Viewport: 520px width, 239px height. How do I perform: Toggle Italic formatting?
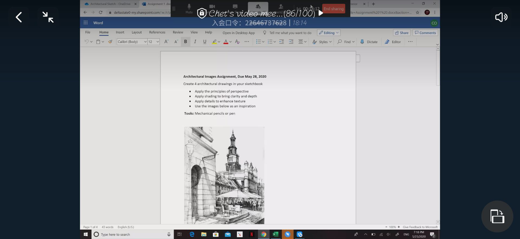(x=195, y=42)
